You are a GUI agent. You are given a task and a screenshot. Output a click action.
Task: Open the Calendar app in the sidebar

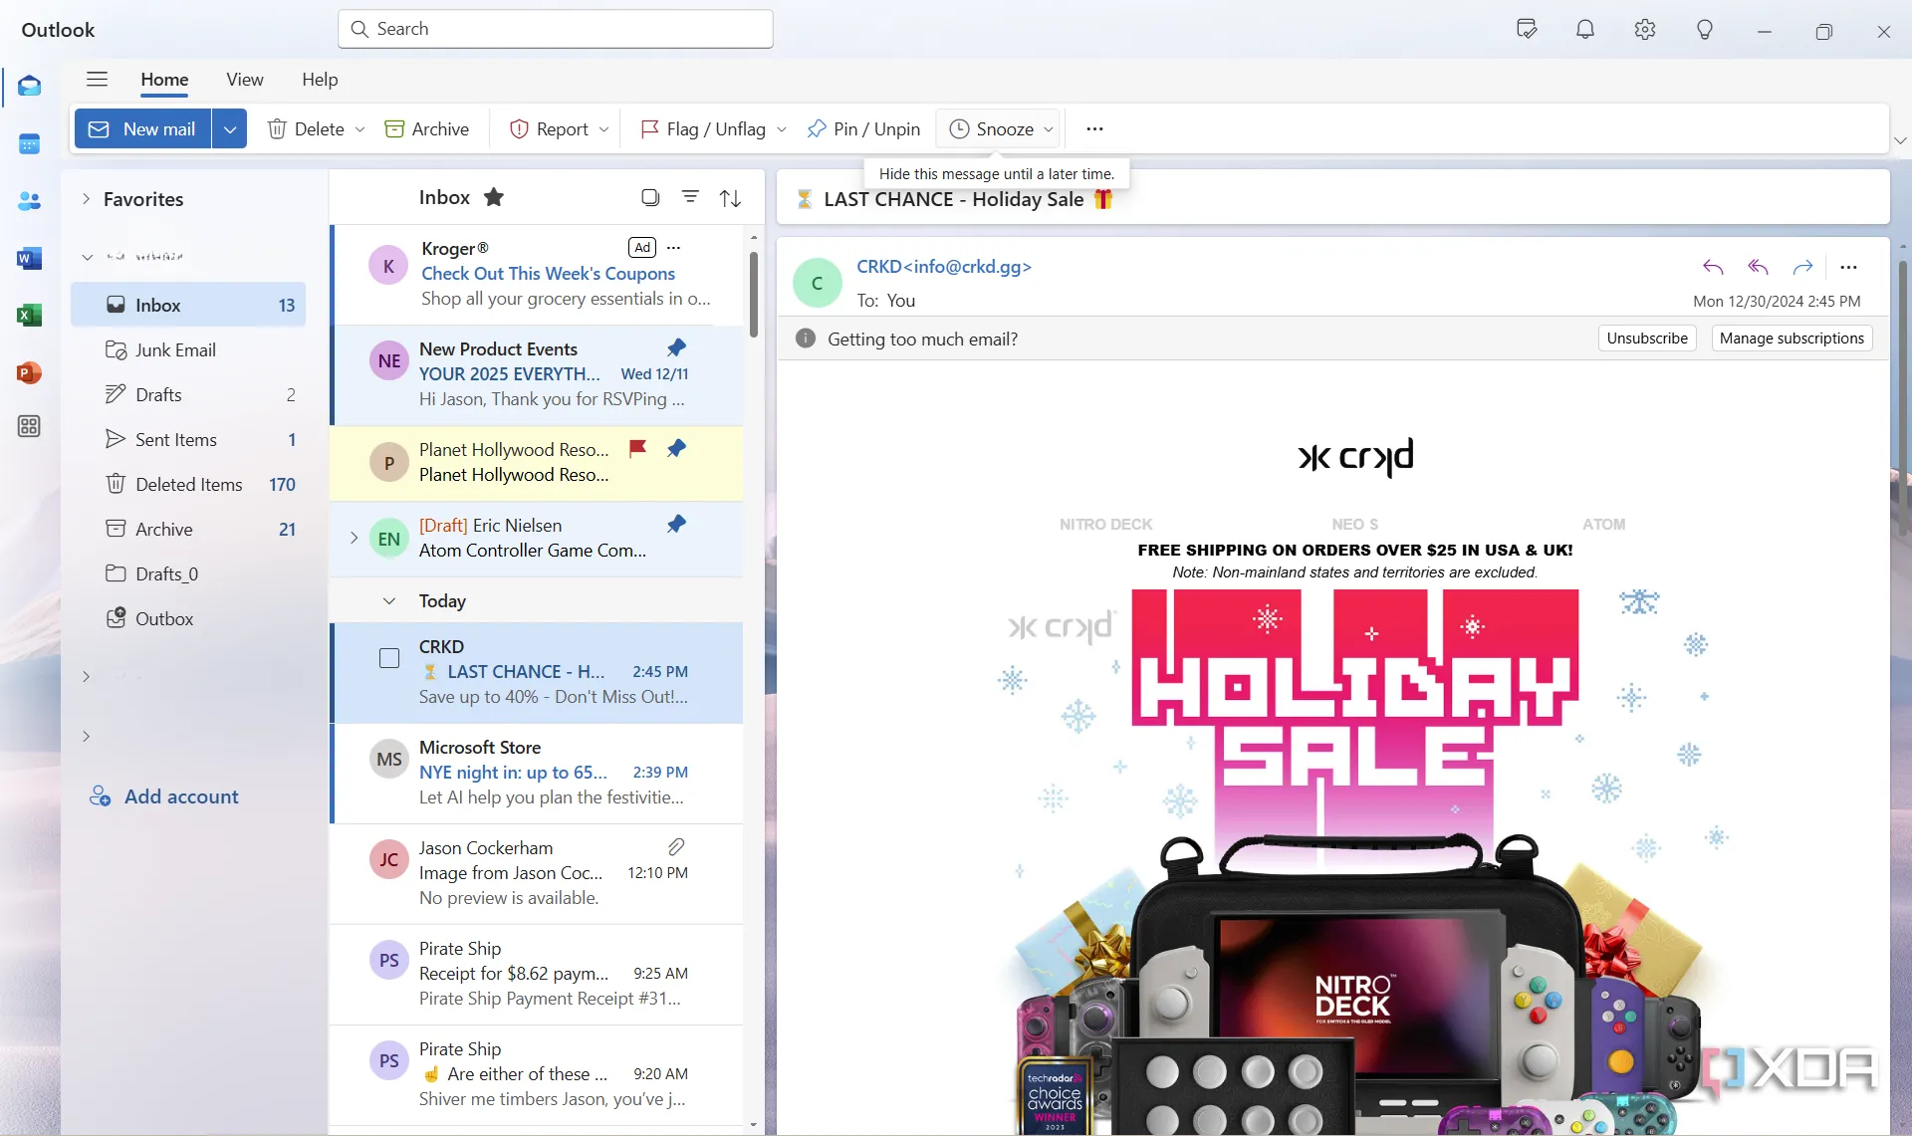click(29, 144)
